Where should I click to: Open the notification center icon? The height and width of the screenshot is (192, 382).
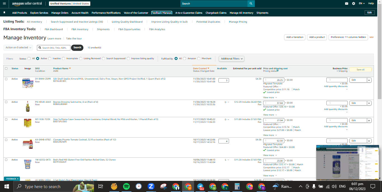372,186
